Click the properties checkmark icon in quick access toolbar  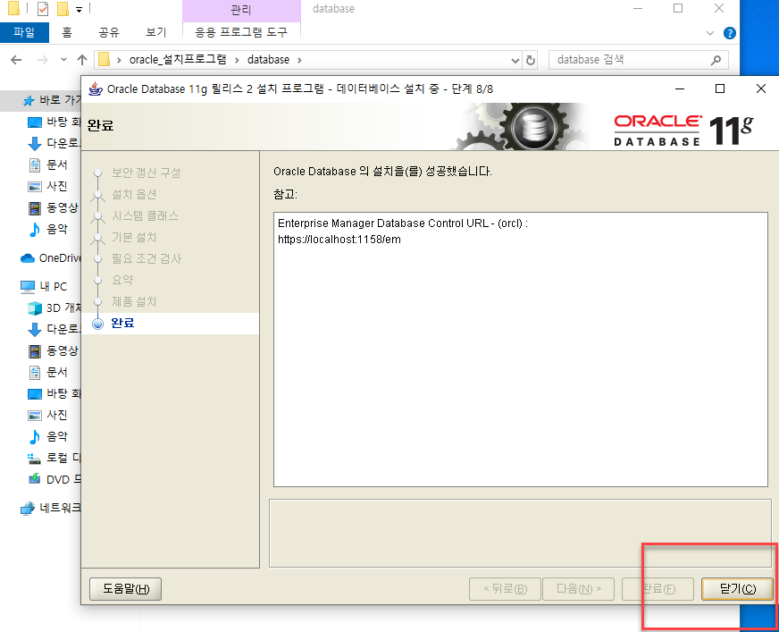(43, 8)
